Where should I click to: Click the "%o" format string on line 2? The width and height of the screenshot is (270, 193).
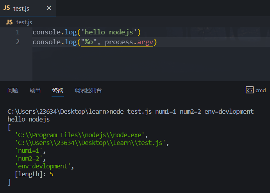[x=89, y=42]
